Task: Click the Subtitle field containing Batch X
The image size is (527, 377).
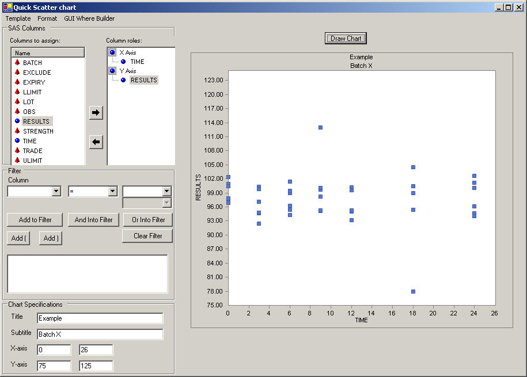Action: click(100, 334)
